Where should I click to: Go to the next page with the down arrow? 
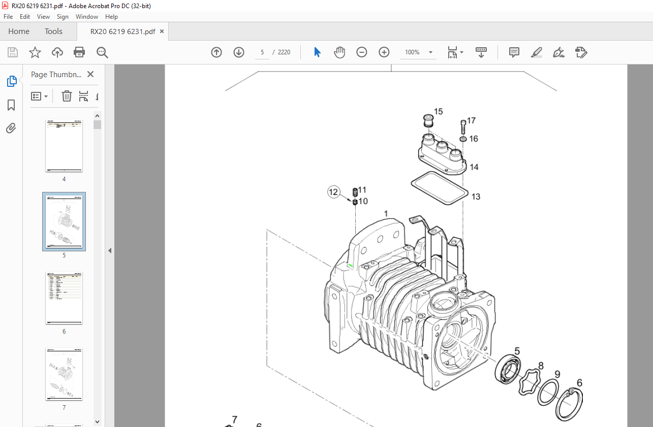pyautogui.click(x=239, y=52)
